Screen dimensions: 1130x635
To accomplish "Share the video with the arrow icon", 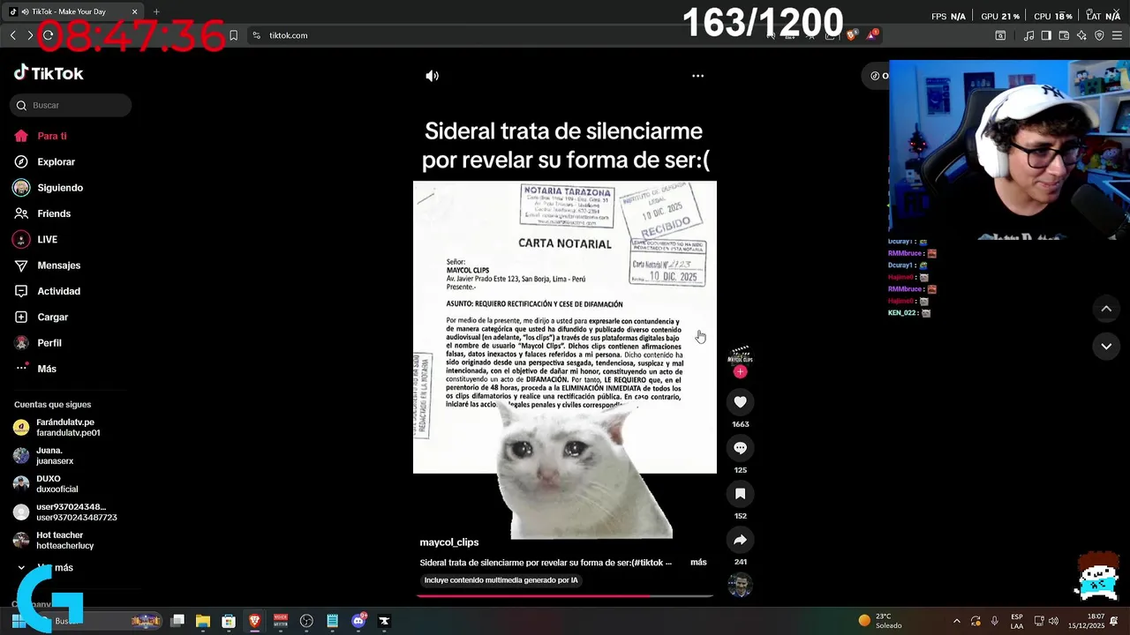I will tap(740, 540).
